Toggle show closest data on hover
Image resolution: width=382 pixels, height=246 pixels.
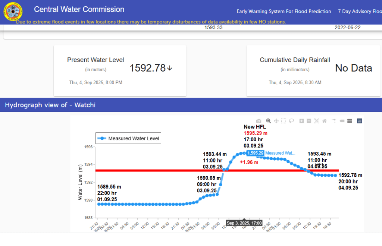(342, 121)
